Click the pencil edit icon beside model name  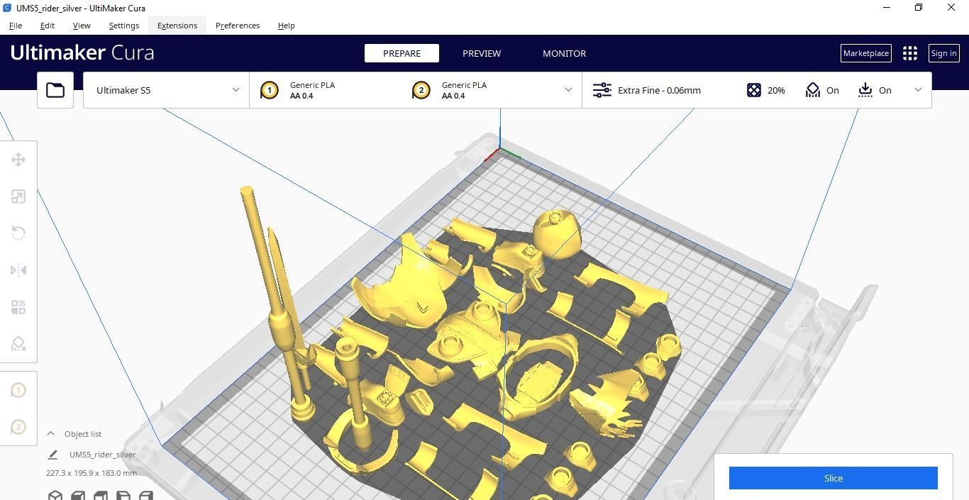[52, 455]
